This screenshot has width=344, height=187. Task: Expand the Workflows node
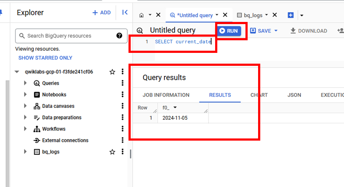(x=25, y=129)
